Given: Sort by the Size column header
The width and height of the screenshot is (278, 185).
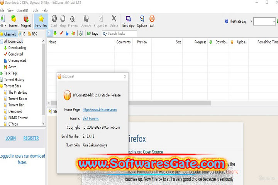Looking at the screenshot, I should point(167,42).
